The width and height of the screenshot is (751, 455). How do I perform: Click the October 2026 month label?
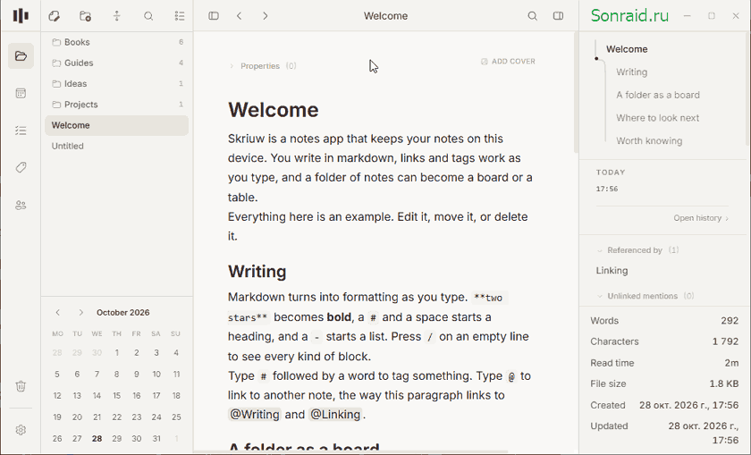123,312
